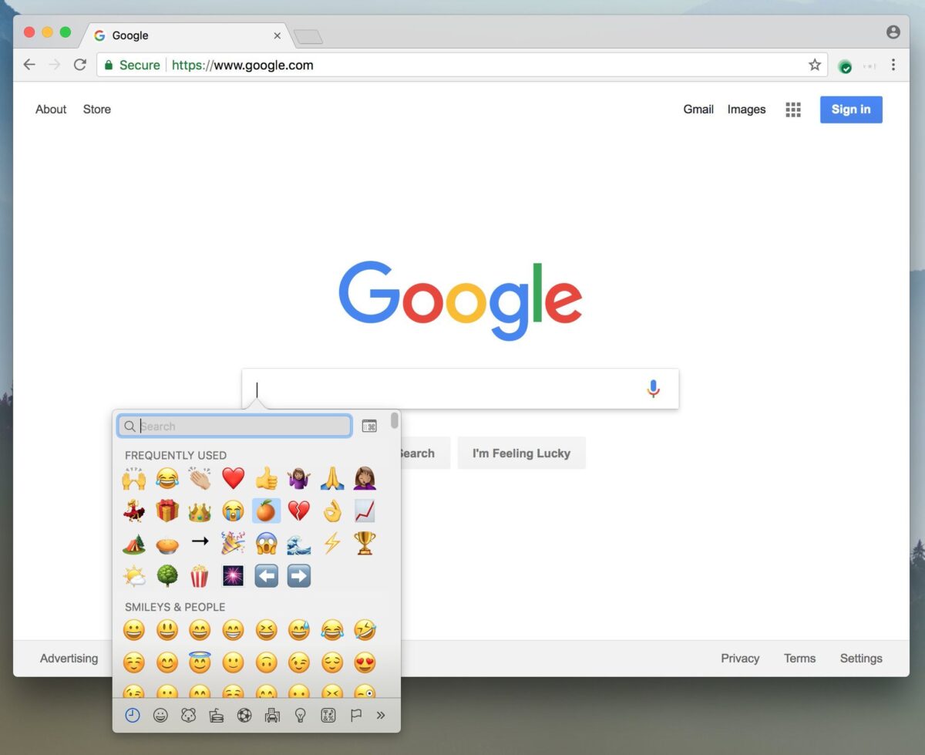Select the gold trophy emoji
This screenshot has height=755, width=925.
[x=365, y=543]
